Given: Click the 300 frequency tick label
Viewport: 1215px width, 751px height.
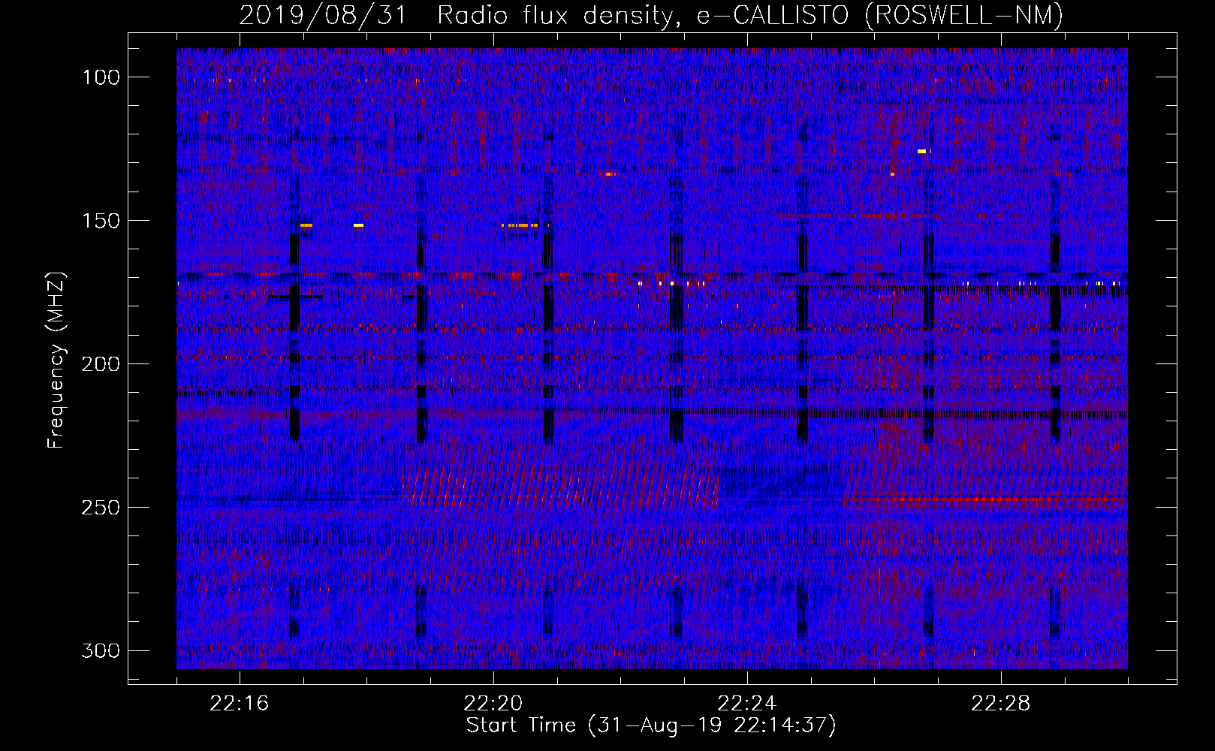Looking at the screenshot, I should (99, 650).
